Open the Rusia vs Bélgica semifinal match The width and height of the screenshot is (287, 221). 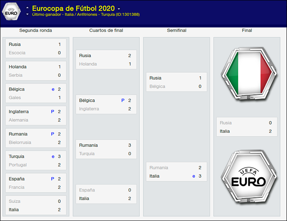tap(176, 82)
